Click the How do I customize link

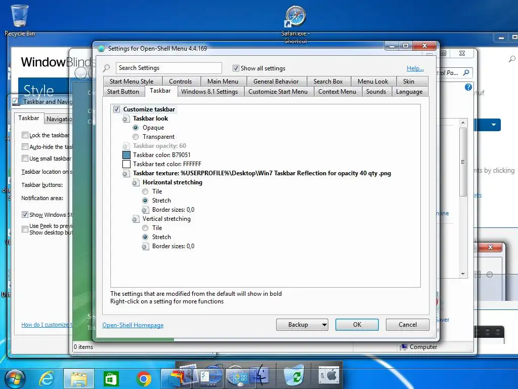pos(46,325)
